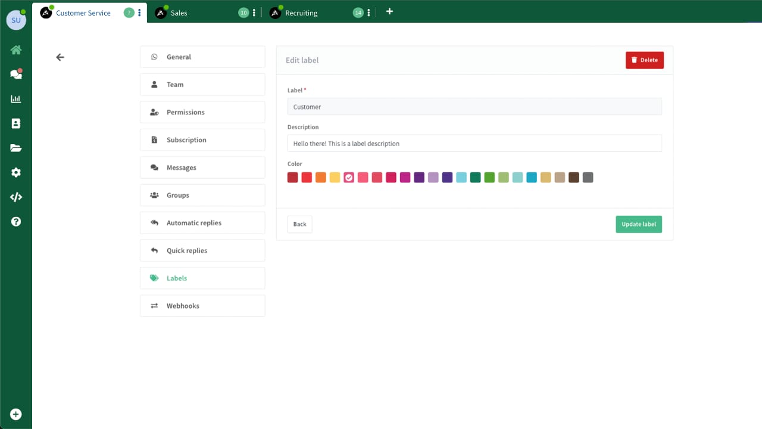
Task: Click the Sales tab logo icon
Action: (161, 13)
